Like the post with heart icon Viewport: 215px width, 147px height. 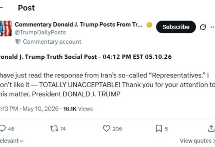tap(107, 128)
